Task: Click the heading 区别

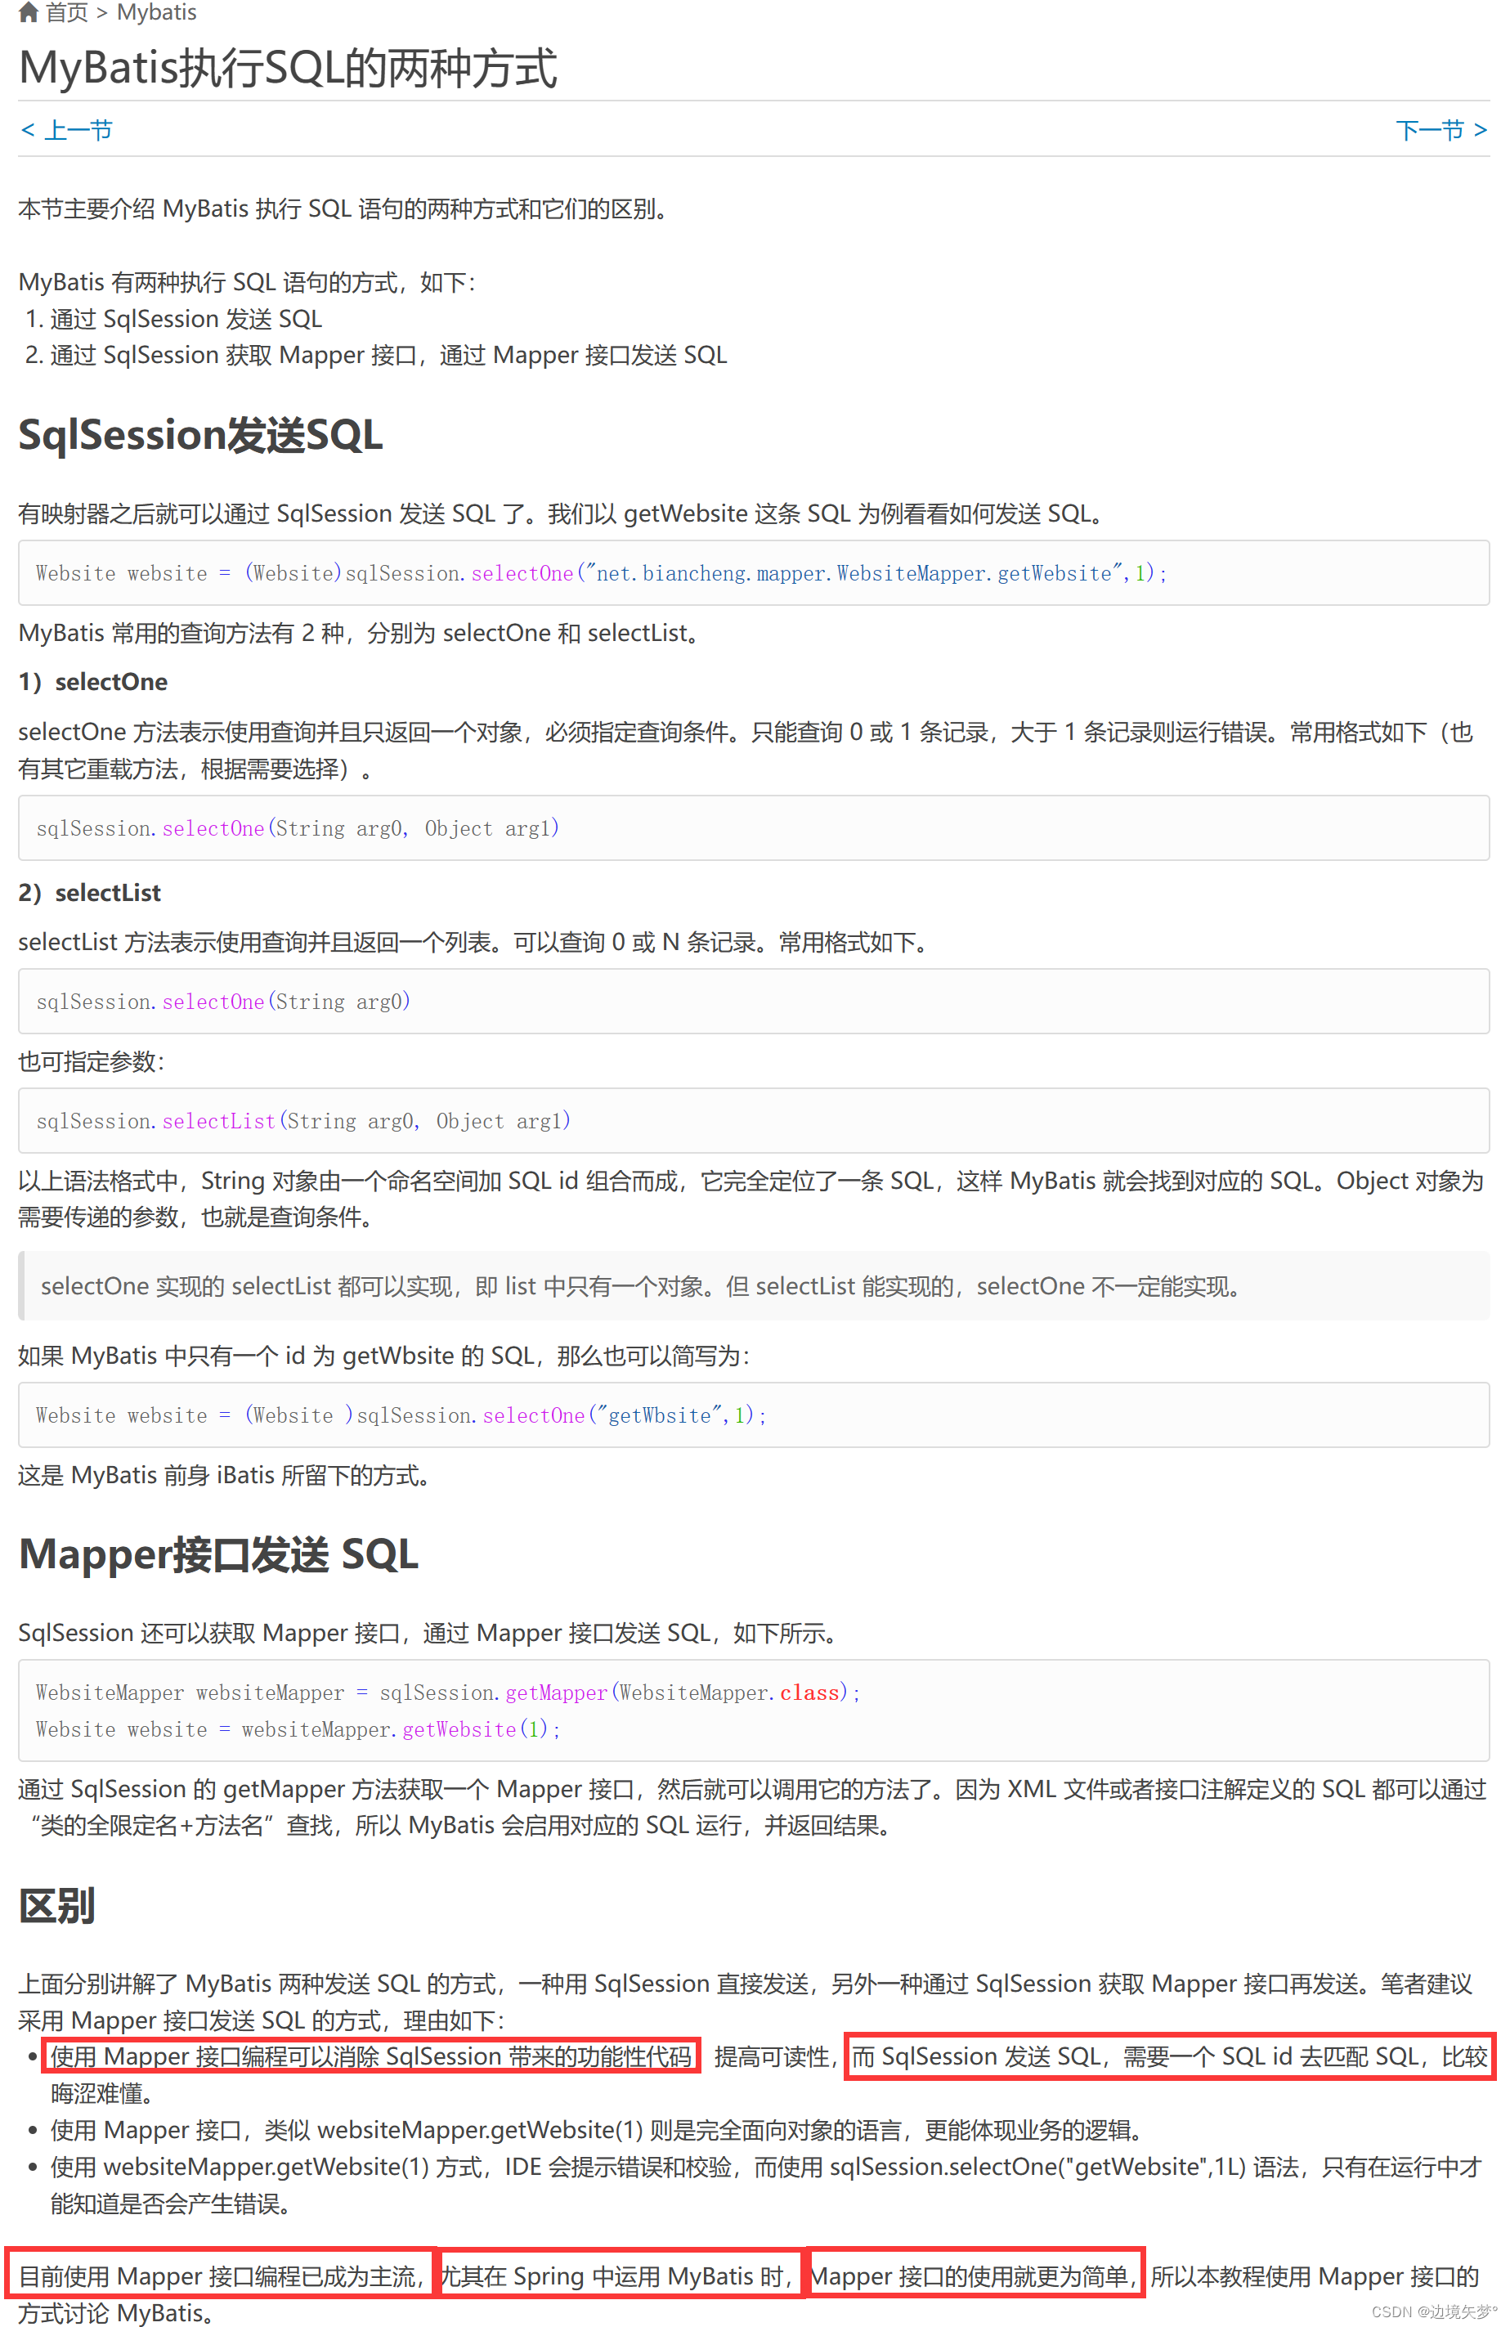Action: [x=56, y=1904]
